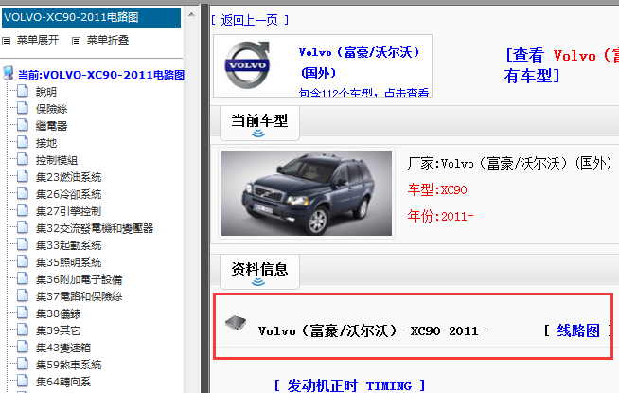Image resolution: width=619 pixels, height=393 pixels.
Task: Click the chip icon beside Volvo-XC90-2011-
Action: (236, 323)
